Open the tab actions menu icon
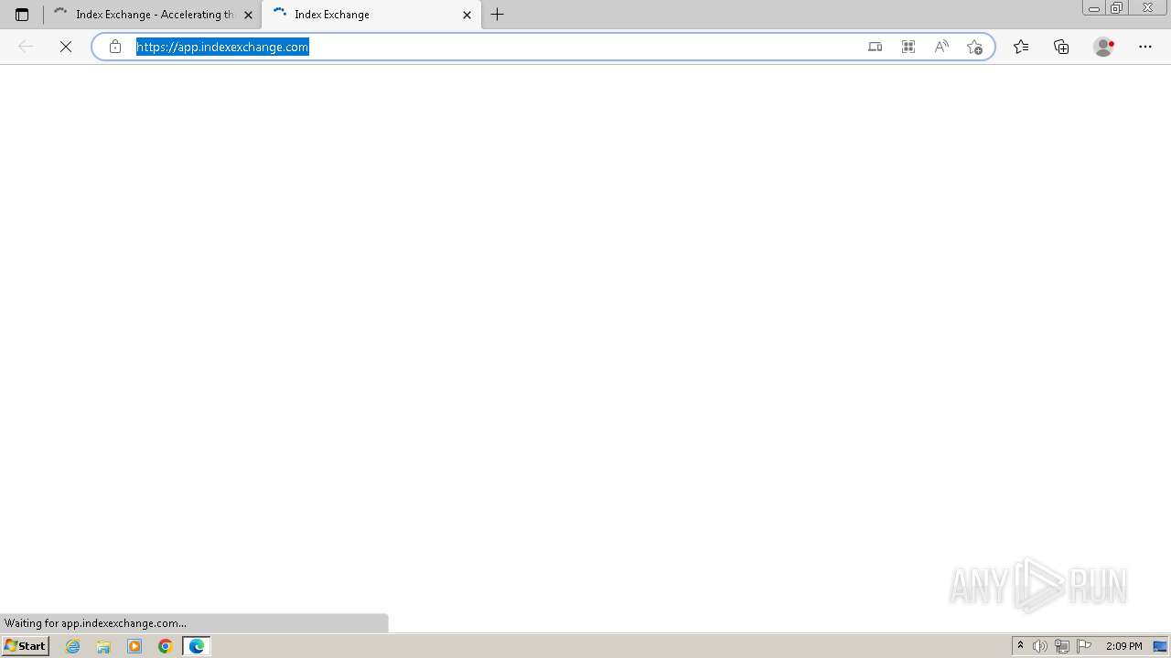 22,15
